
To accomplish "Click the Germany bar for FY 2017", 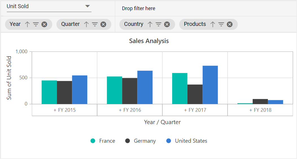I will [x=195, y=94].
